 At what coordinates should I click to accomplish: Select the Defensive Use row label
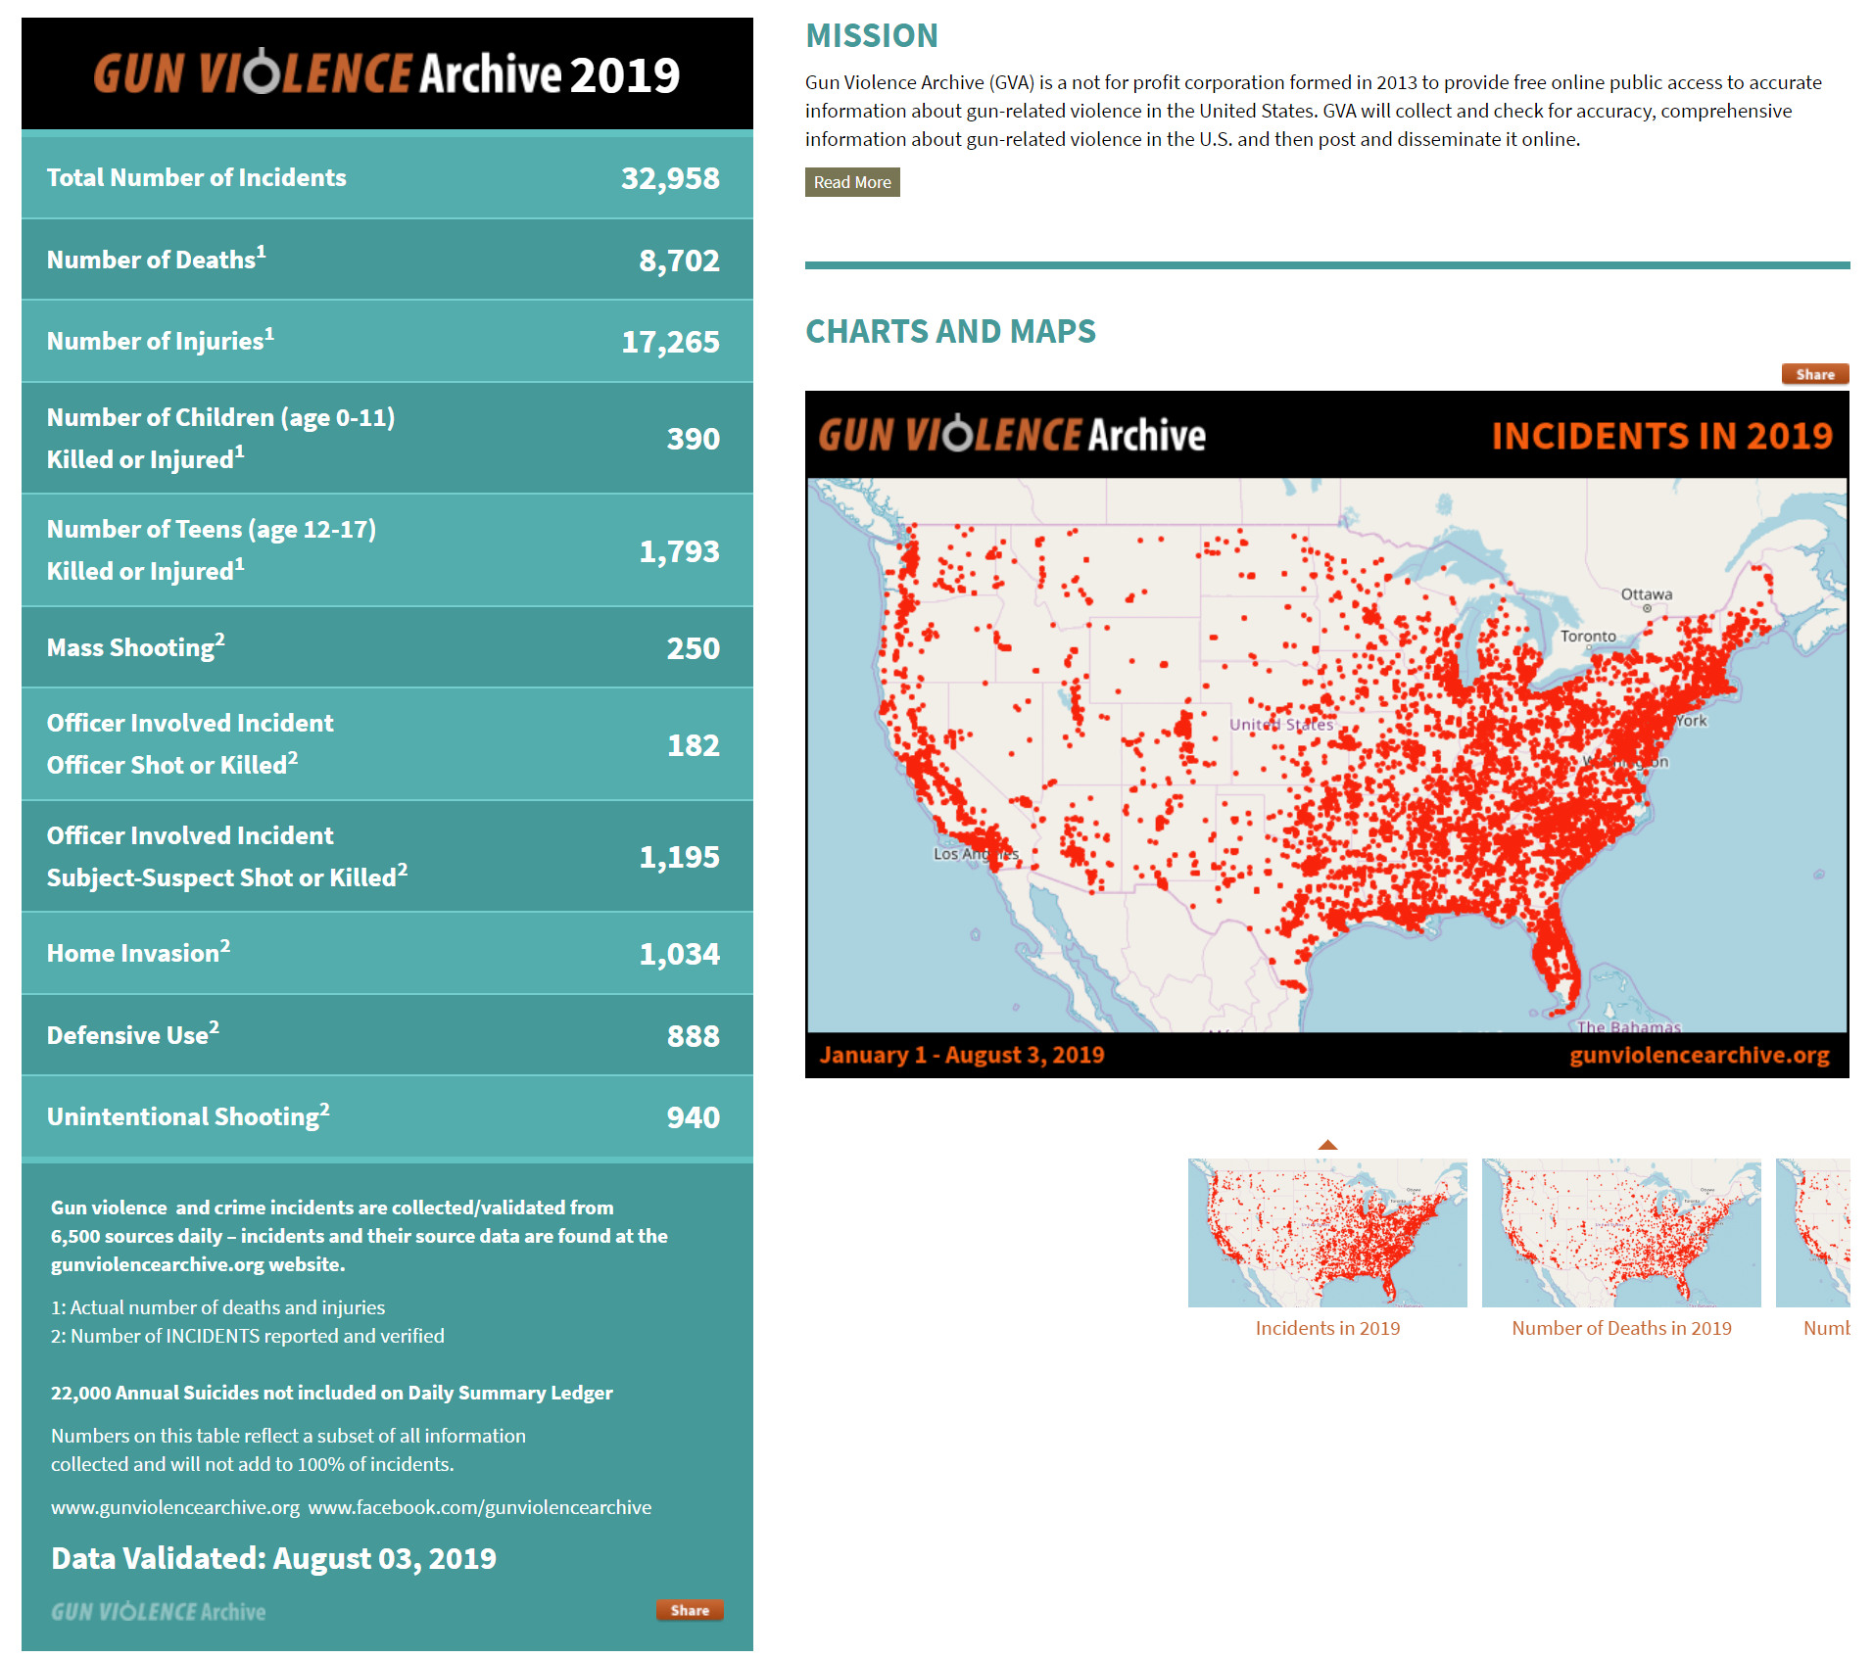pyautogui.click(x=132, y=1034)
